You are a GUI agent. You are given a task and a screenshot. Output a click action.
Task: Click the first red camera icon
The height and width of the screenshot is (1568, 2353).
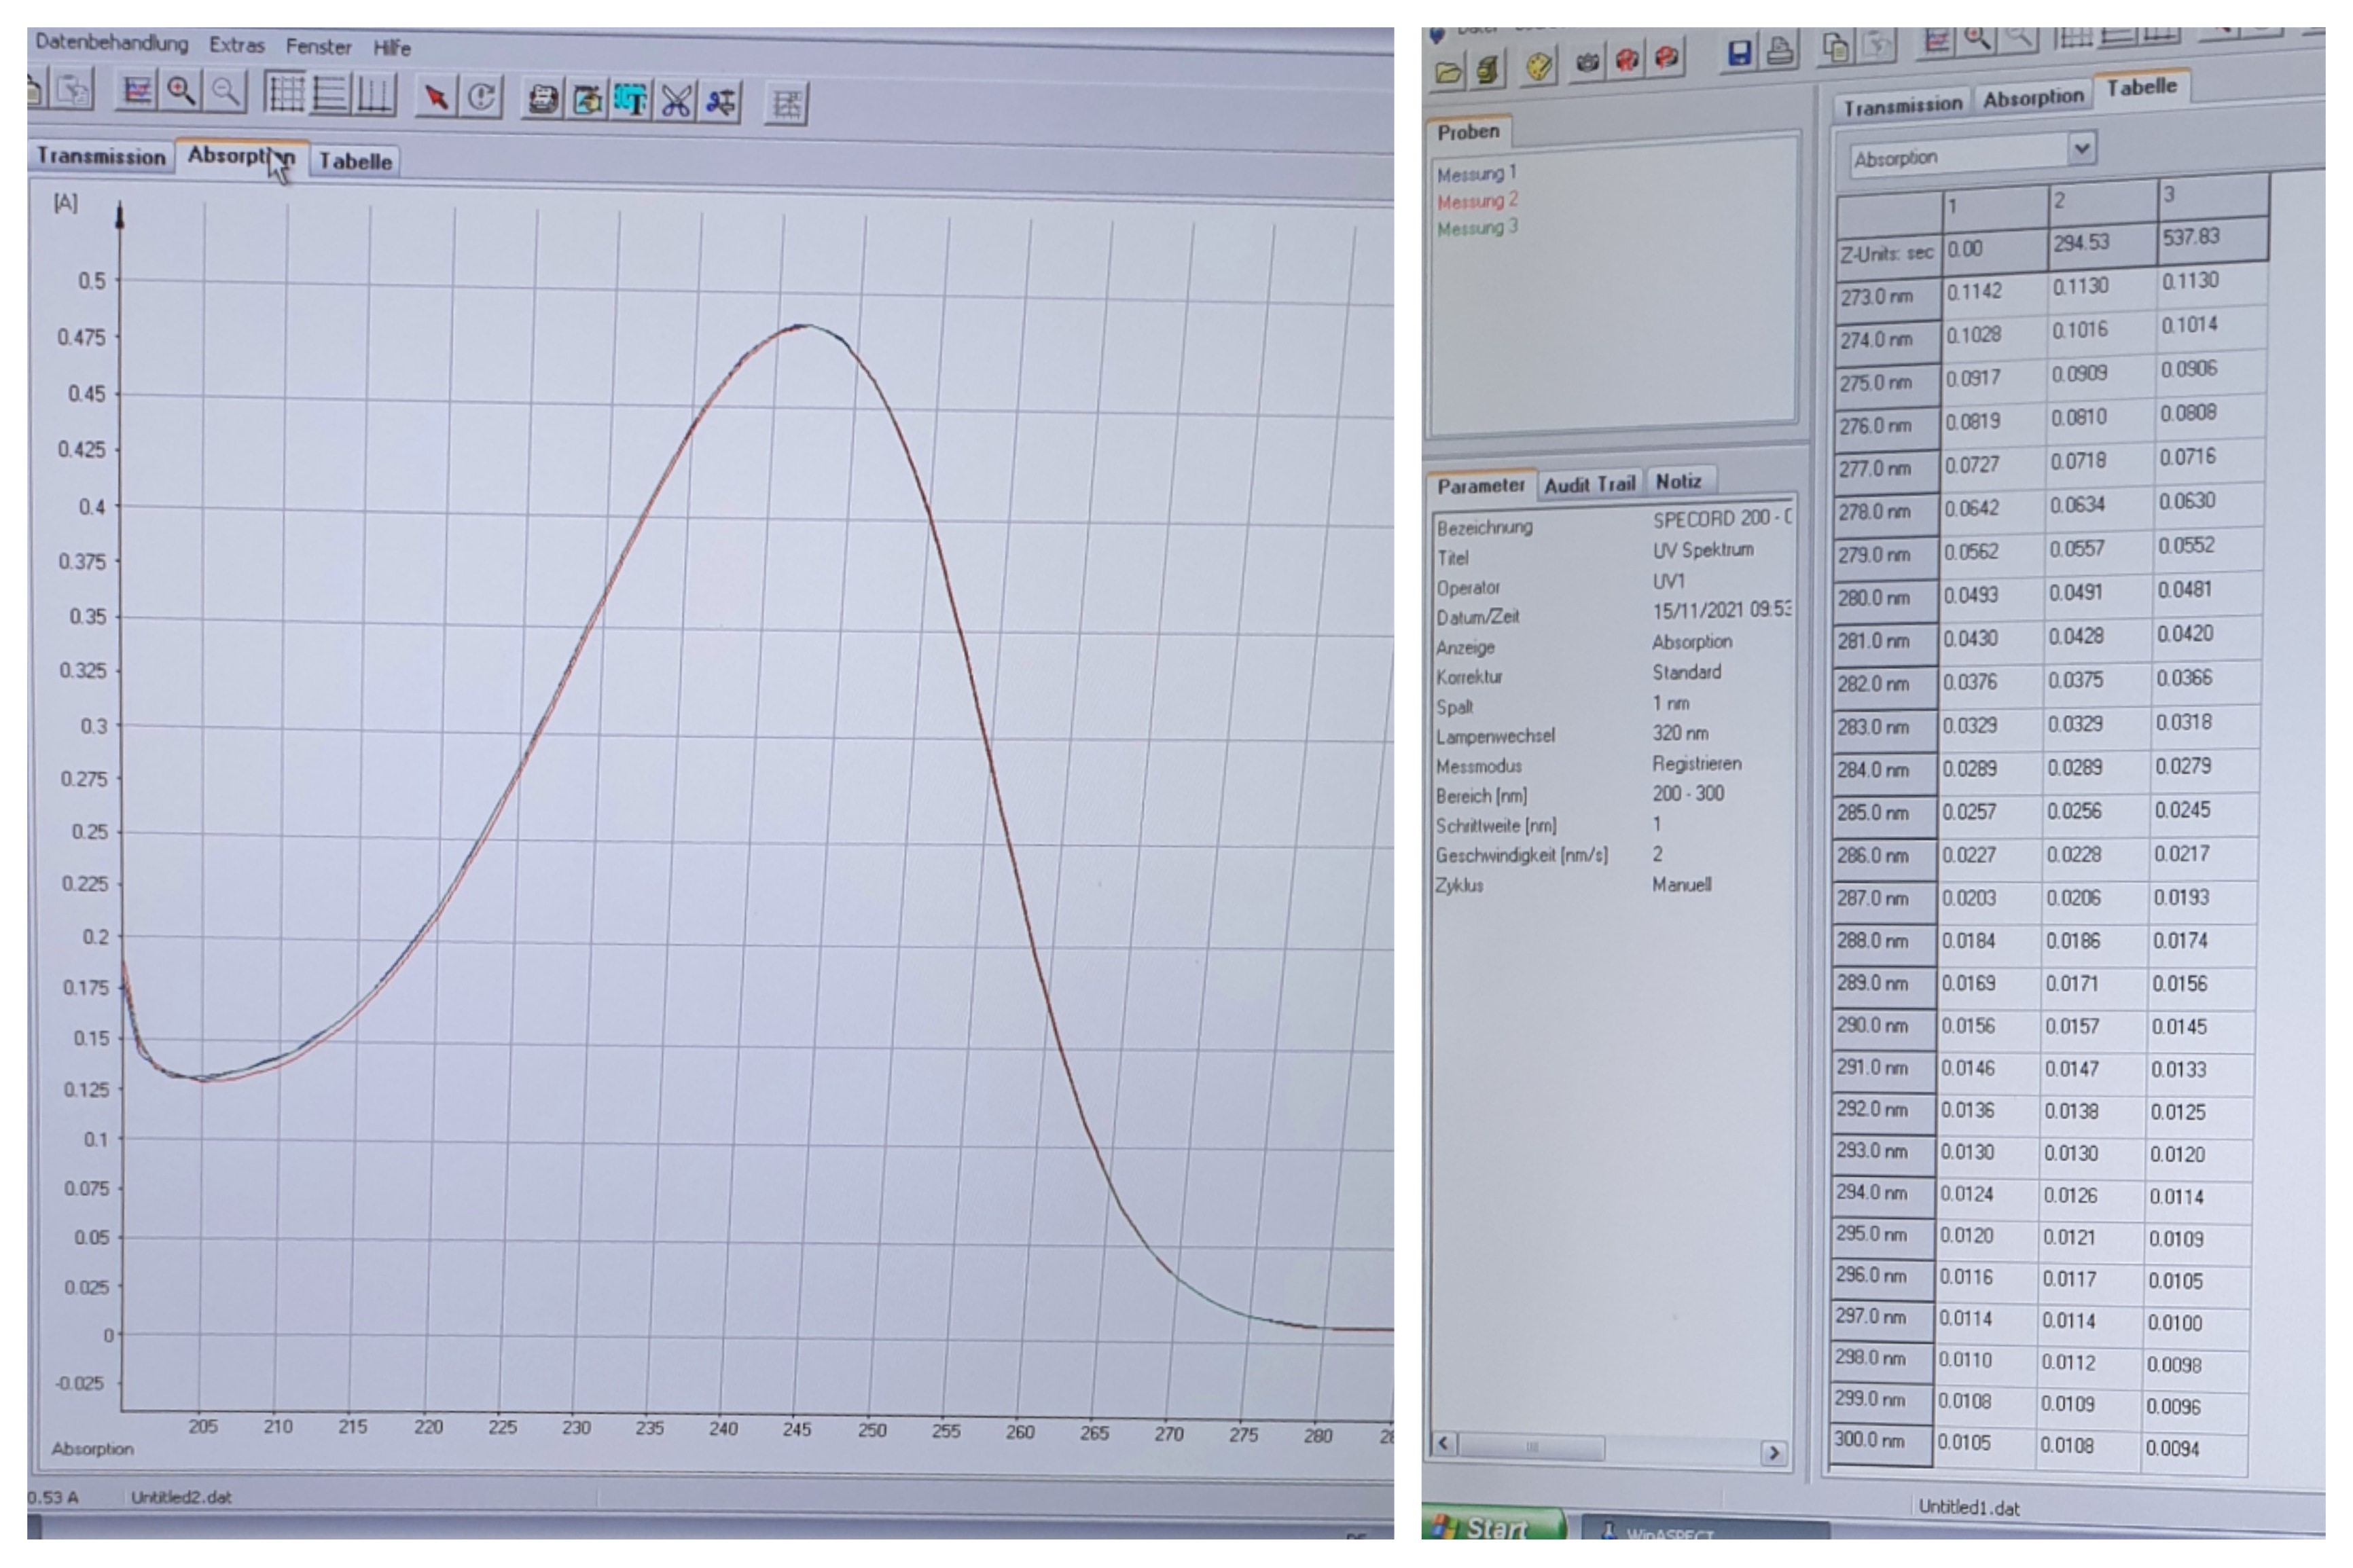(1627, 60)
